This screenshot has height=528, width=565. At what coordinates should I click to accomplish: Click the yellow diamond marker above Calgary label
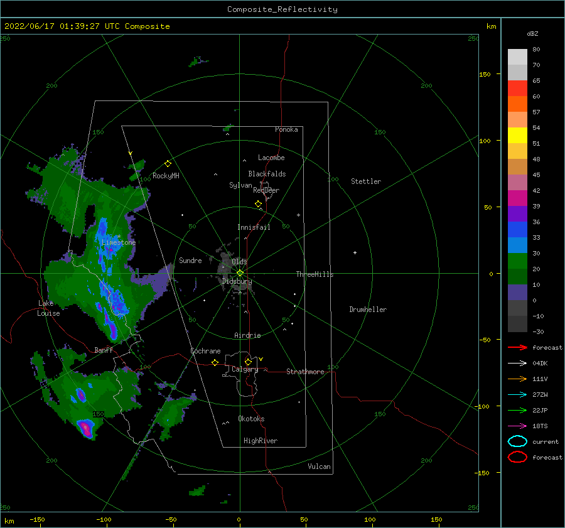[248, 362]
